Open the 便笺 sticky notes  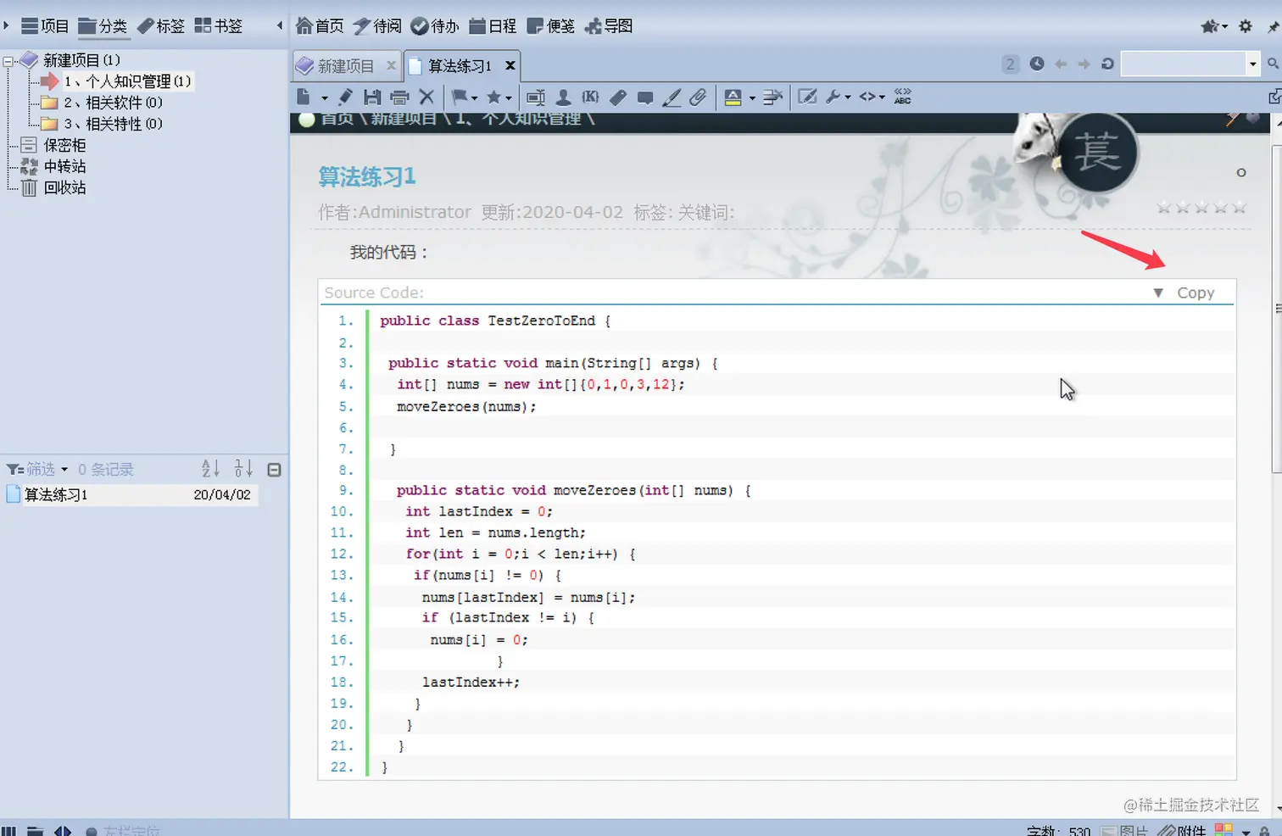click(x=551, y=26)
